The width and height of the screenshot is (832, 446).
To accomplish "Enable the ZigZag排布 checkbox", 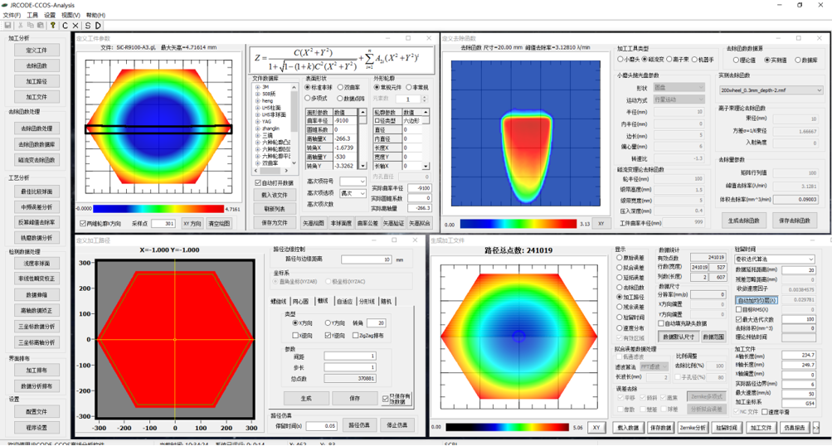I will [357, 336].
